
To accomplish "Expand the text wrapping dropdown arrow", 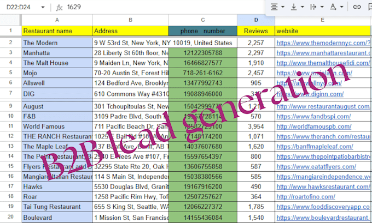I will pos(322,7).
